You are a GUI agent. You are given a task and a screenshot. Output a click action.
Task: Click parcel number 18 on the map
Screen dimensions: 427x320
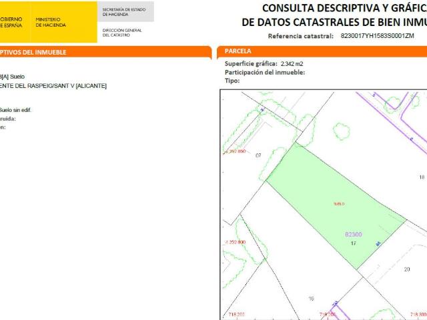click(x=422, y=177)
